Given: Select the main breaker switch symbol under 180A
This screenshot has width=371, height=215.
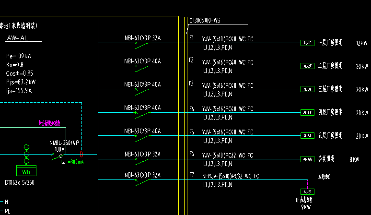Looking at the screenshot, I should 58,156.
